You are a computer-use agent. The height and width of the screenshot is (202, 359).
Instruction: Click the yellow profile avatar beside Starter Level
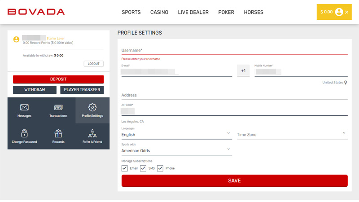tap(16, 40)
